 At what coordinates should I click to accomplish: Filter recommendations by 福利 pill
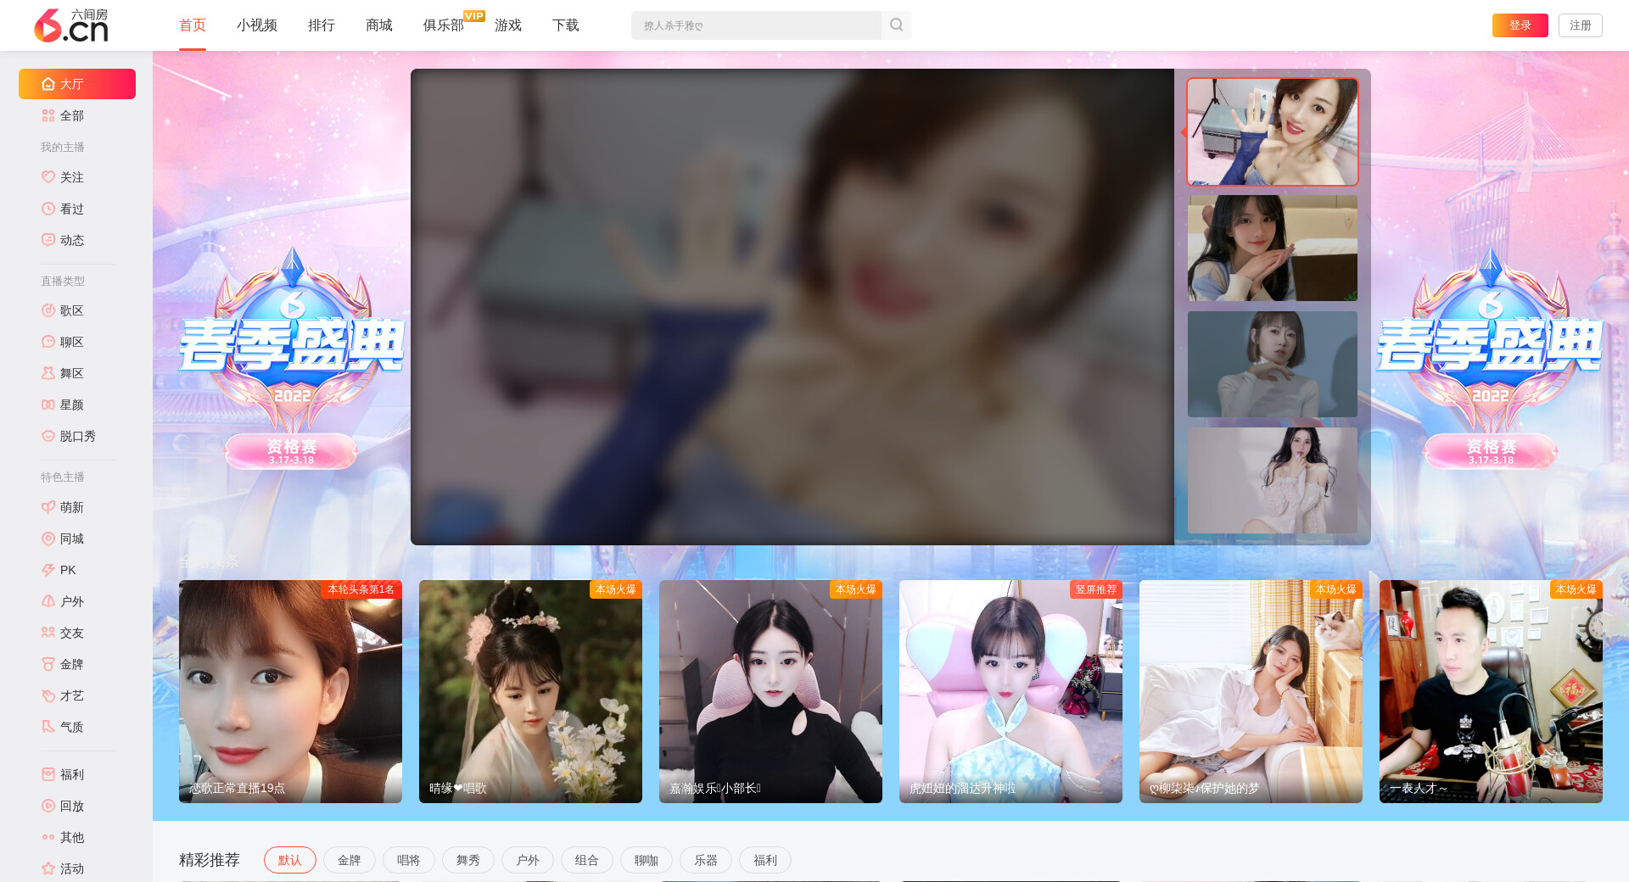pos(765,860)
